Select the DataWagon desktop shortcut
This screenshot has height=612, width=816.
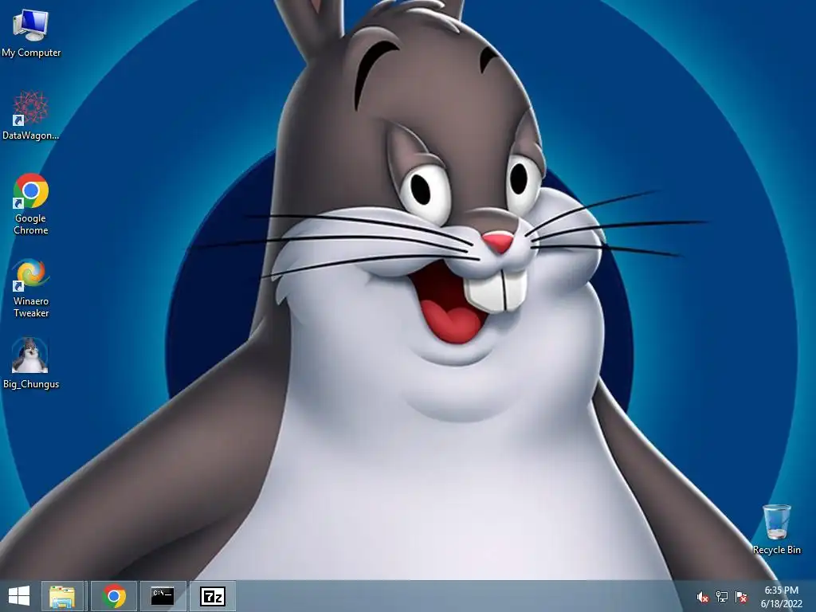(x=31, y=116)
